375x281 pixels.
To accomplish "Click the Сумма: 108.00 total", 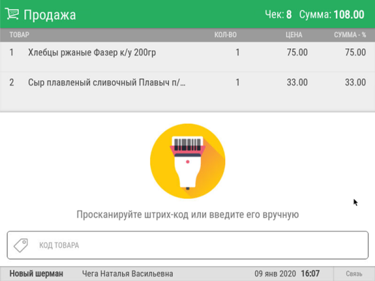I will 332,14.
